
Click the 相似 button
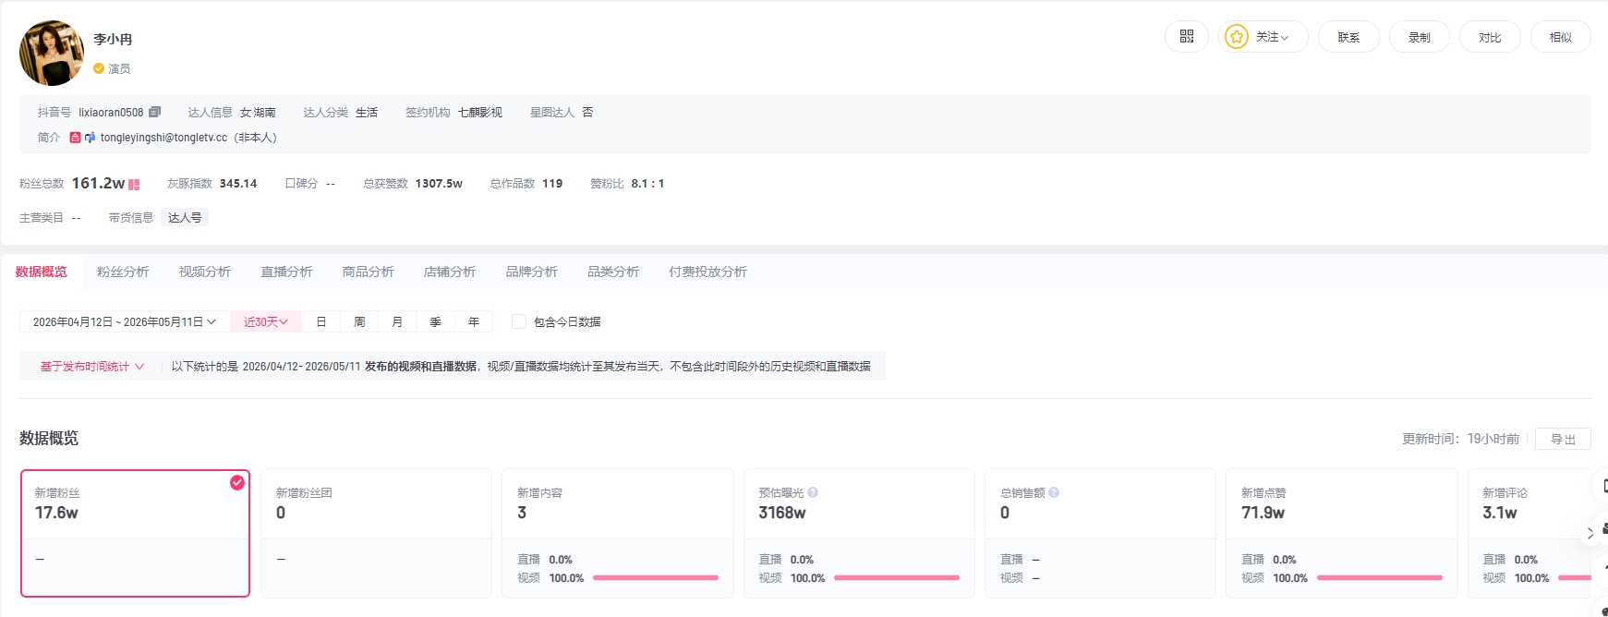point(1561,37)
